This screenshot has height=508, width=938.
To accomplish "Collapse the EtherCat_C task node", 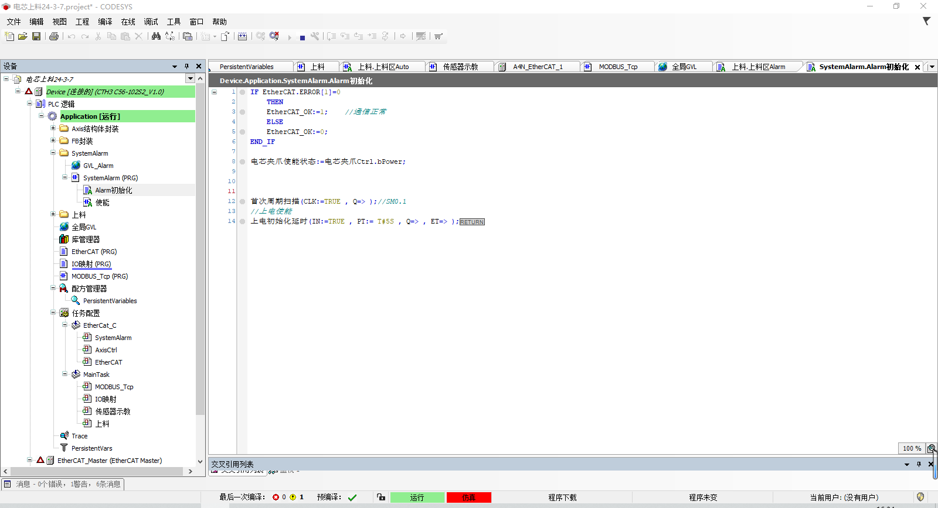I will point(64,325).
